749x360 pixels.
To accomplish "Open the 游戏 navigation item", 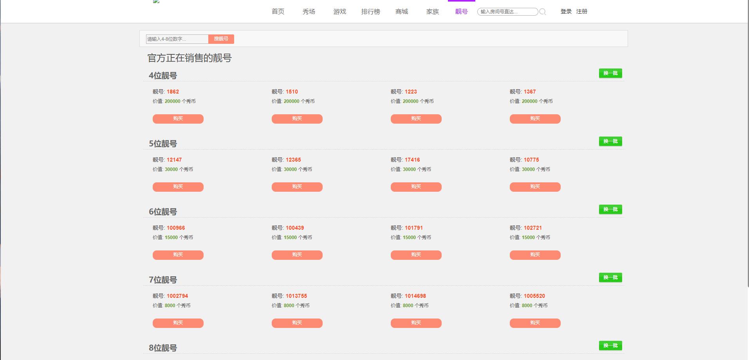I will pos(340,12).
